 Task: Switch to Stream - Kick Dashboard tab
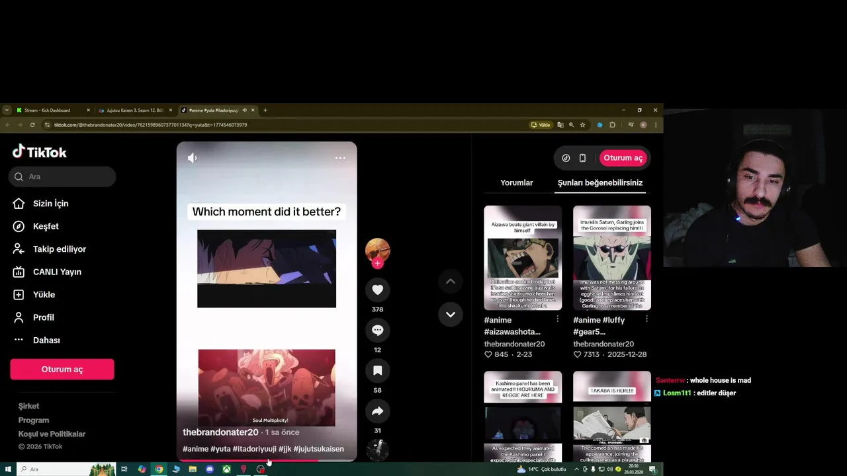[52, 110]
